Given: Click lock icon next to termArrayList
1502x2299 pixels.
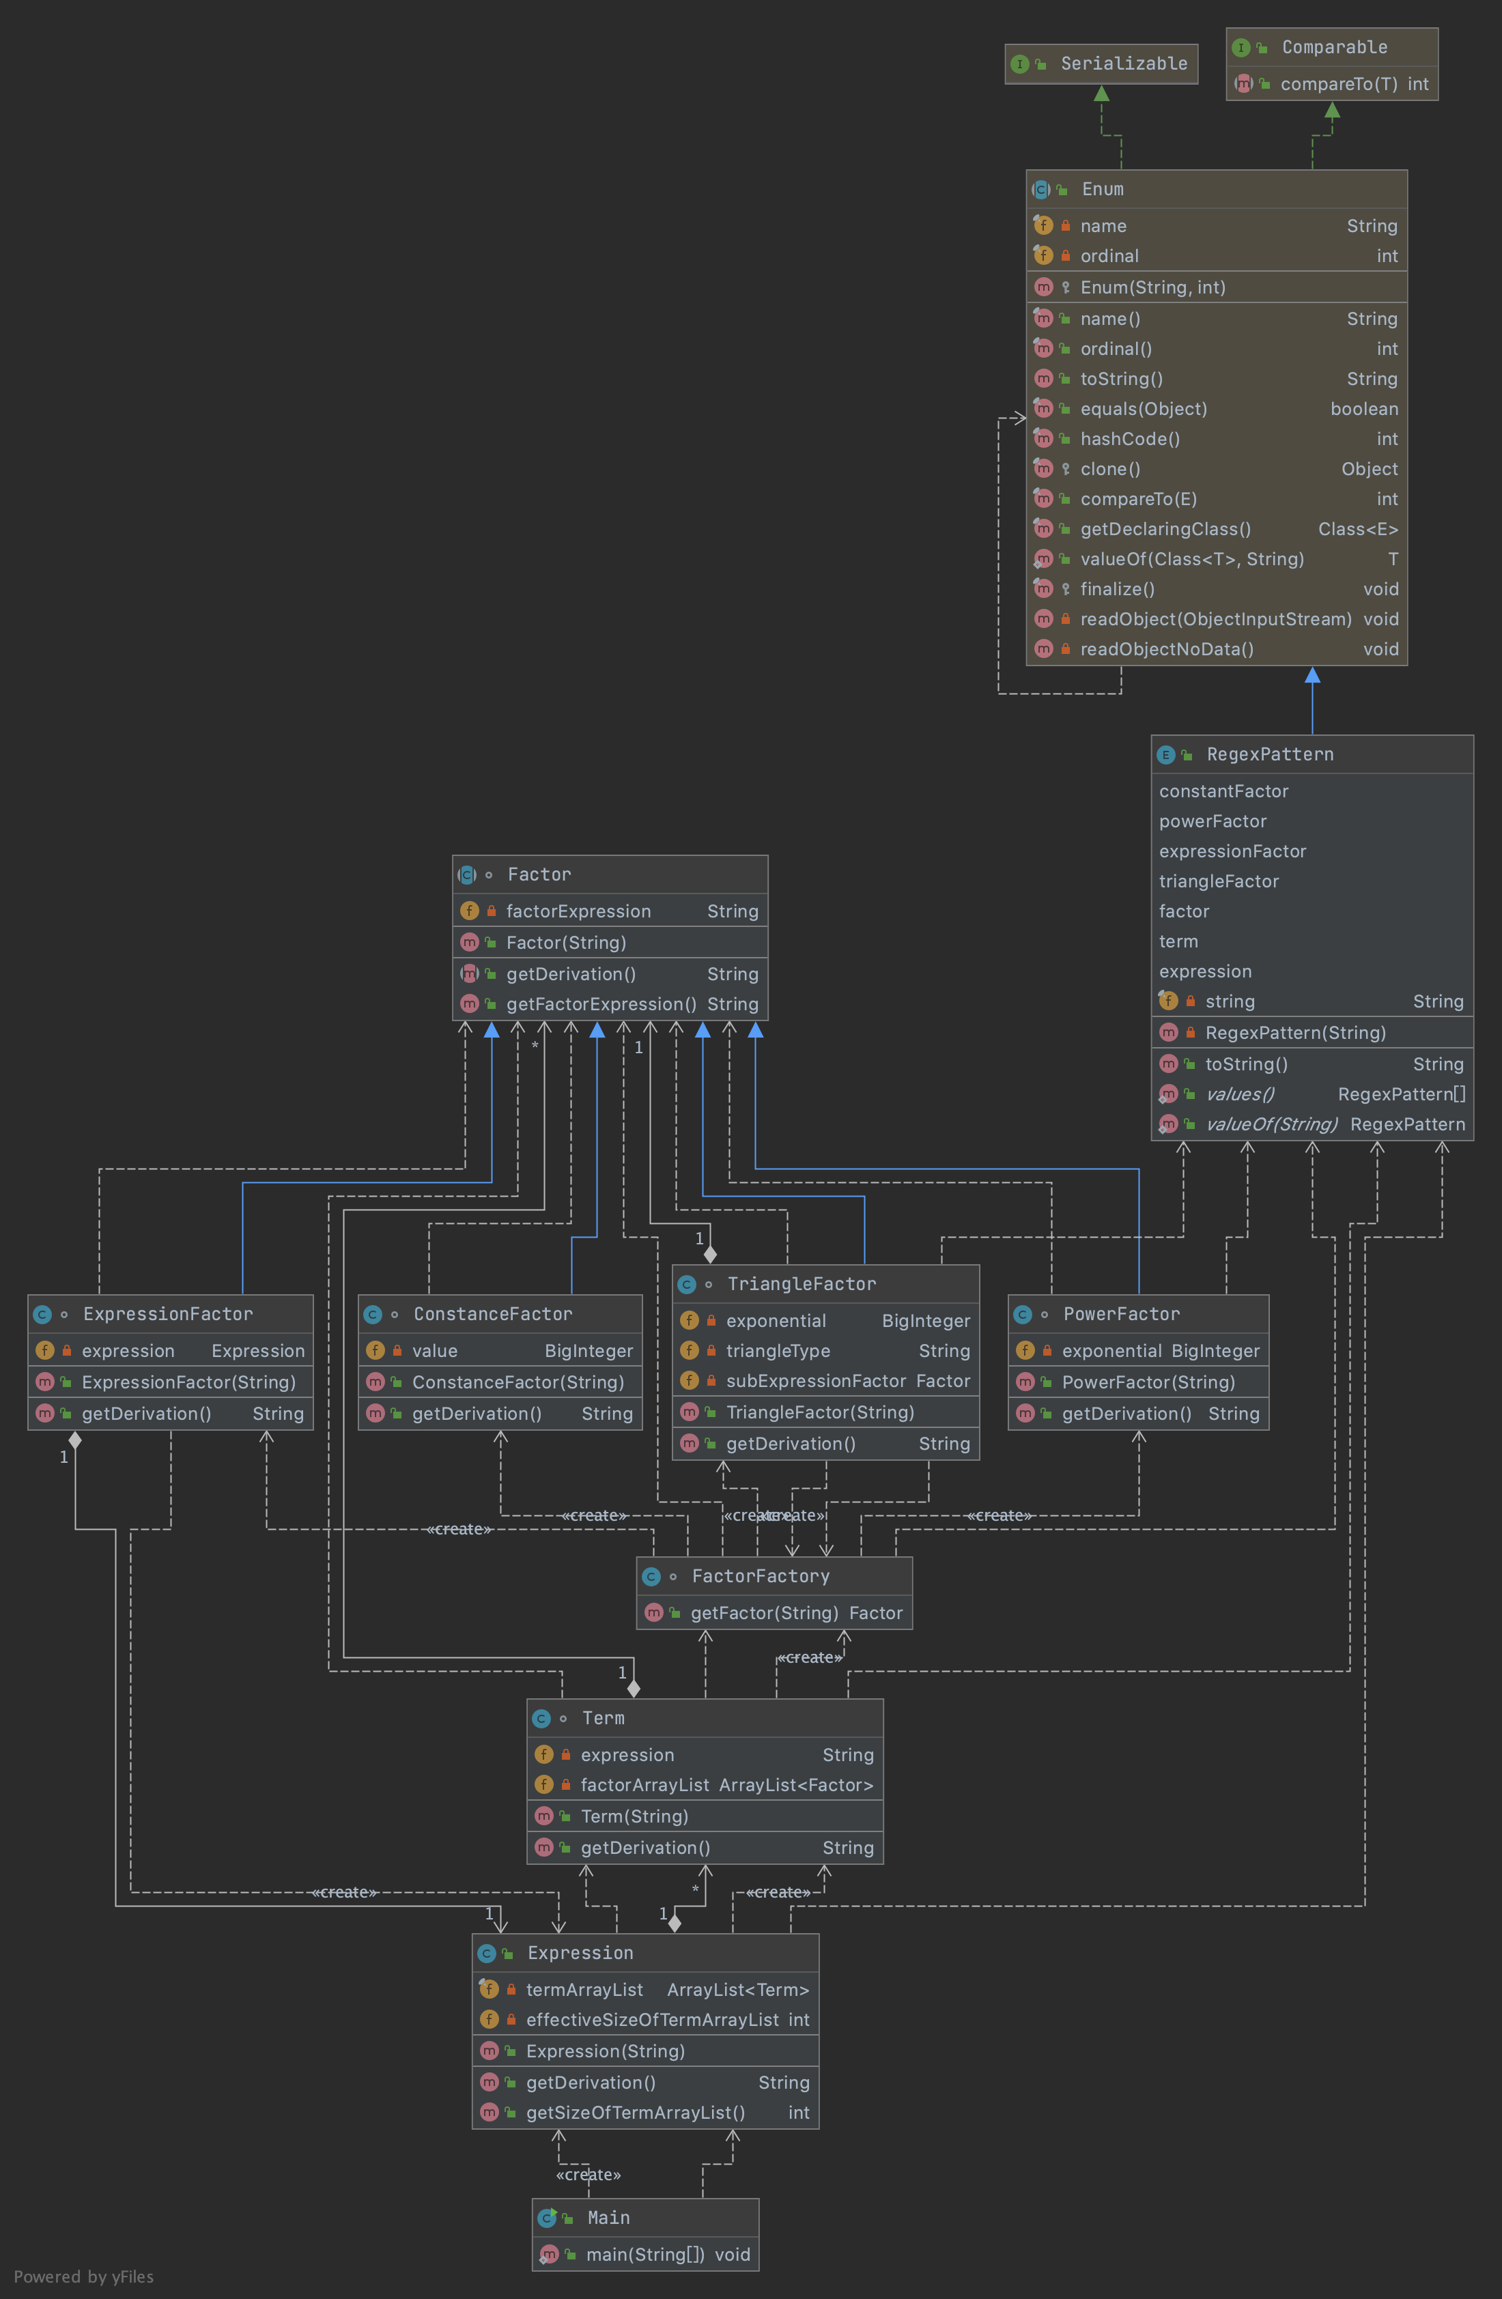Looking at the screenshot, I should click(x=511, y=1989).
